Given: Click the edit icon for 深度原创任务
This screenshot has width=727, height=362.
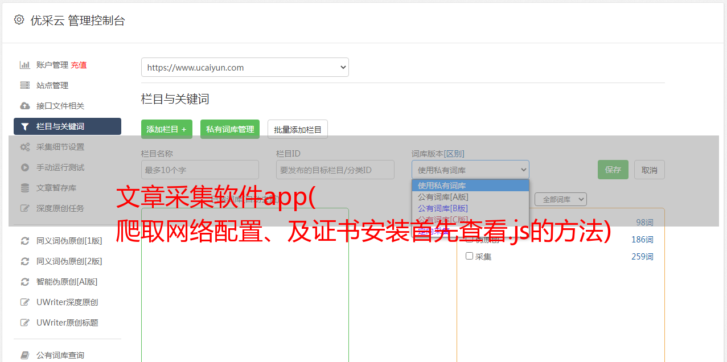Looking at the screenshot, I should pos(24,208).
